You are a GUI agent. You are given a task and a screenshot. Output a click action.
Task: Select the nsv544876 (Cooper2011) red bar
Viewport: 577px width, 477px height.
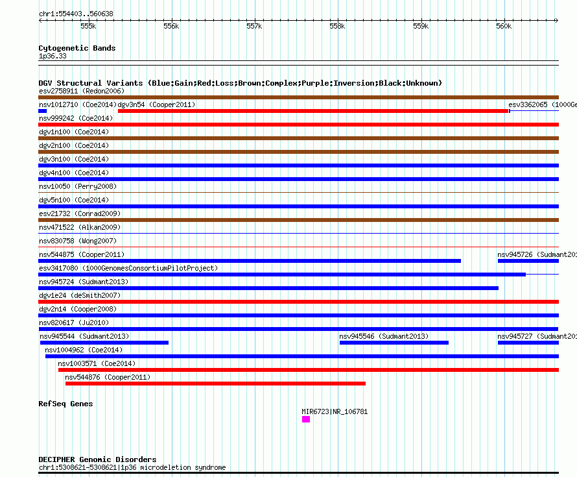coord(216,384)
